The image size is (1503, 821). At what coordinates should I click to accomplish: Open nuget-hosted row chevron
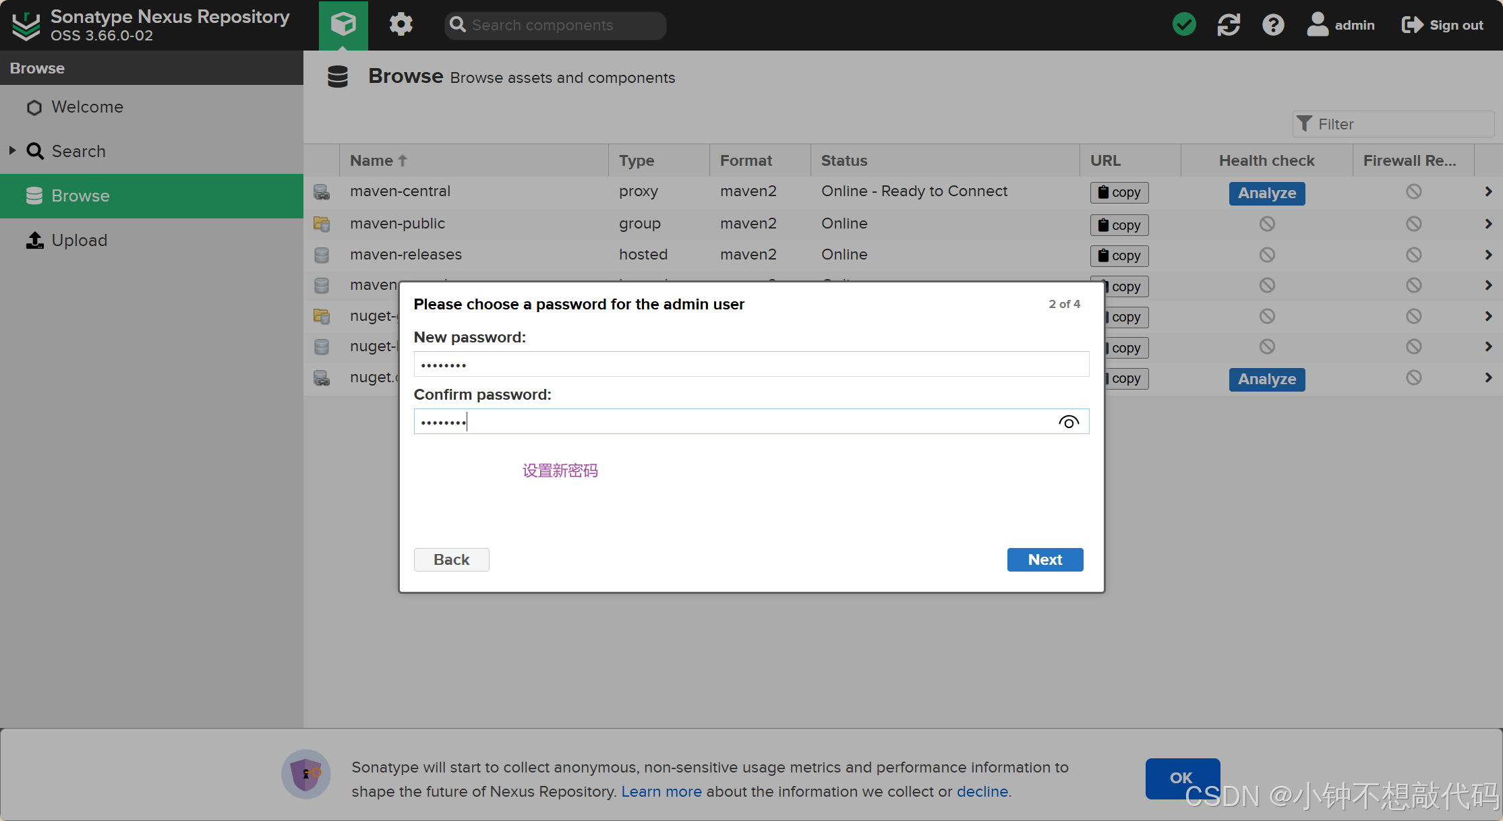click(x=1487, y=346)
